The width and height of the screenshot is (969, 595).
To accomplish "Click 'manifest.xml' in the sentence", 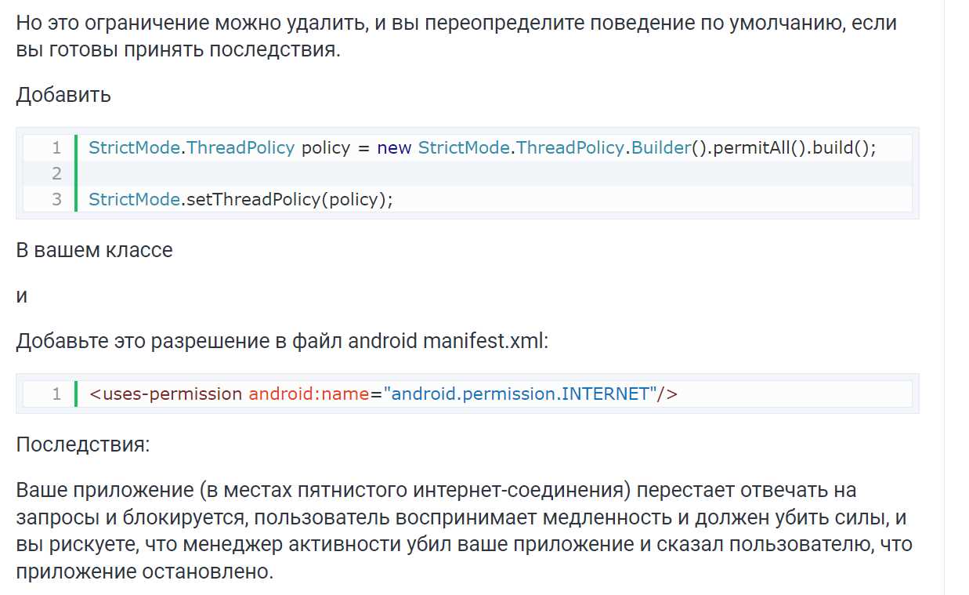I will (483, 342).
